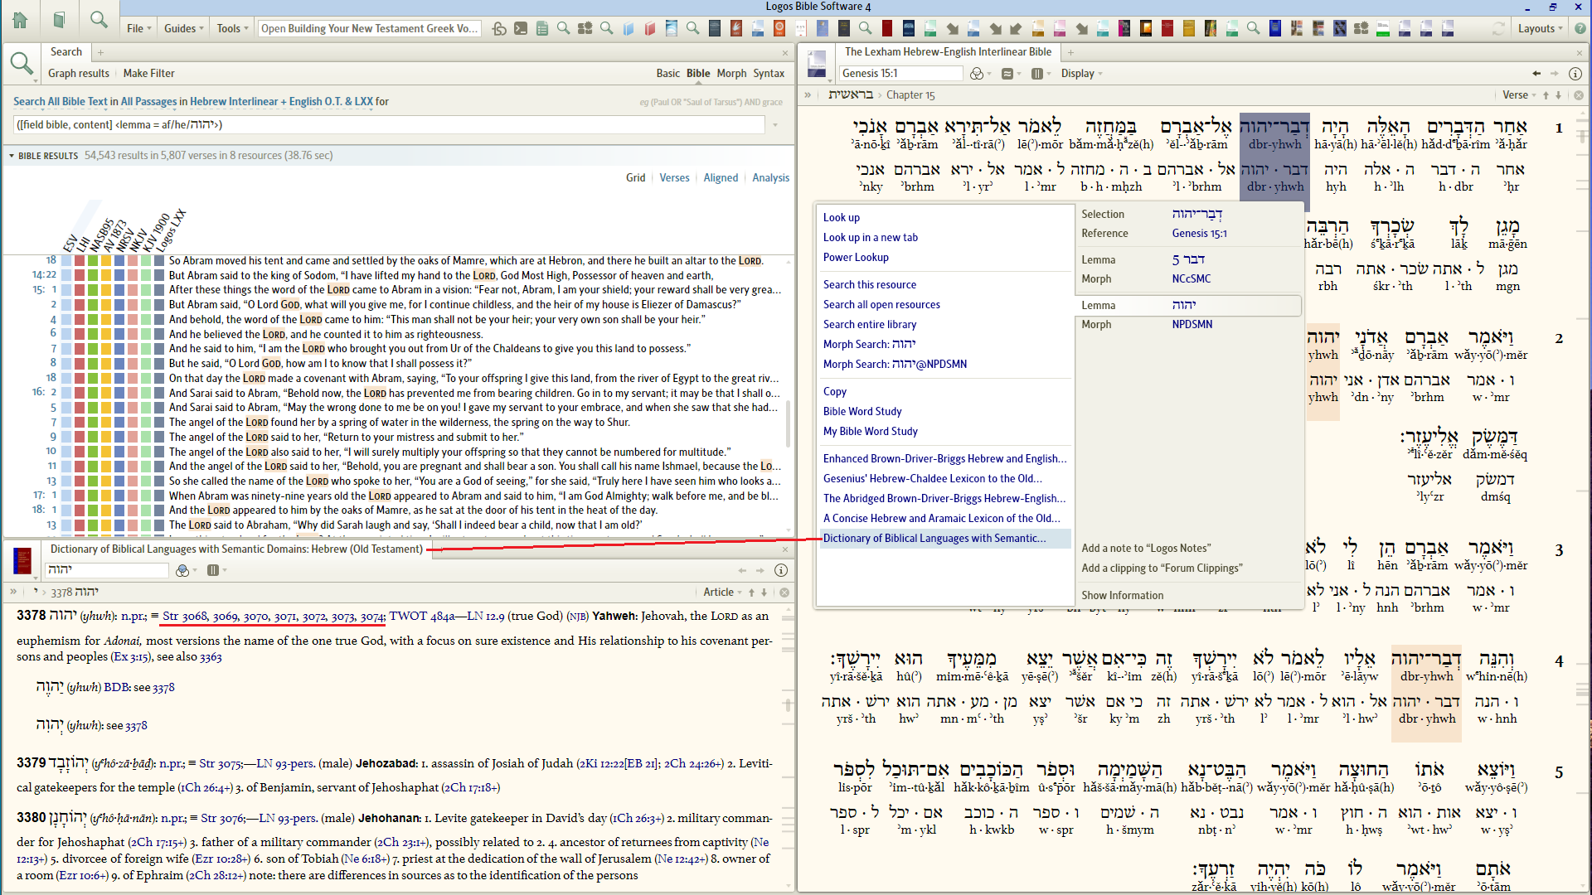Screen dimensions: 1592x895
Task: Open the dictionary book cover panel menu
Action: [x=22, y=561]
